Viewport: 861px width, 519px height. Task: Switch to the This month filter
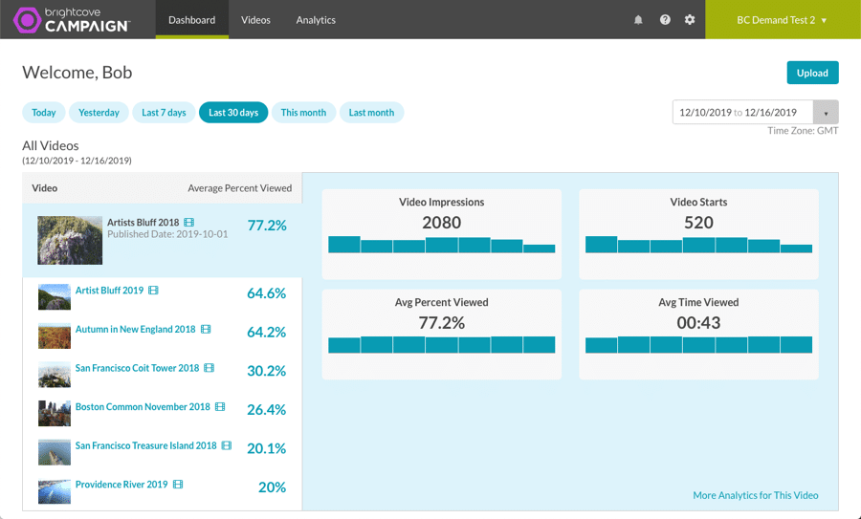click(303, 113)
